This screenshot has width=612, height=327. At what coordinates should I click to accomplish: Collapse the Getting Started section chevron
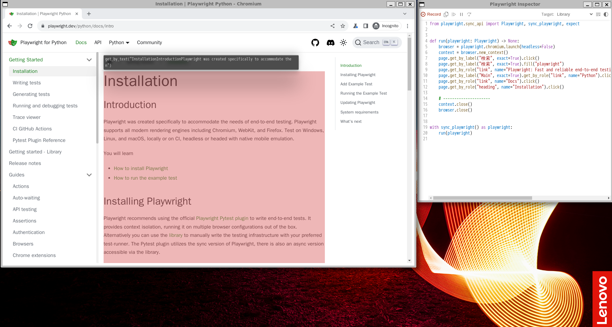(89, 60)
